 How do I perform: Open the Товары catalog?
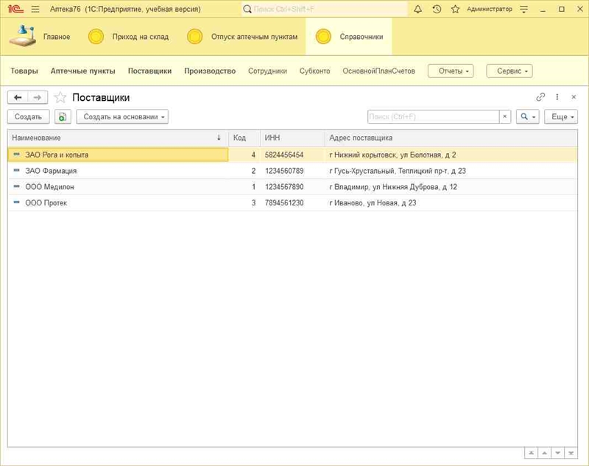pos(24,71)
